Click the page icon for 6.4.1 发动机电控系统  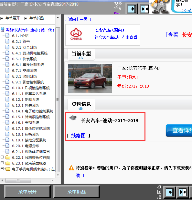(x=7, y=53)
